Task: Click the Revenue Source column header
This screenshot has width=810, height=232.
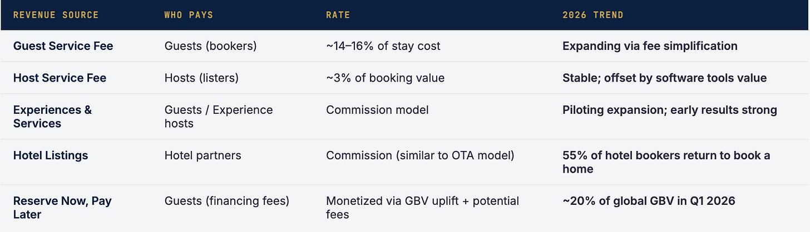Action: pos(56,15)
